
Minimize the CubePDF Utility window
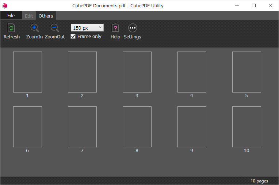(237, 5)
